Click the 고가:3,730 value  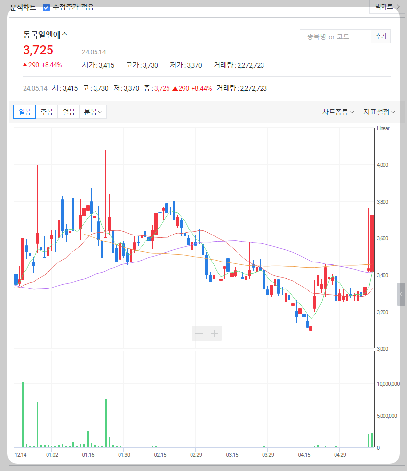pos(142,65)
